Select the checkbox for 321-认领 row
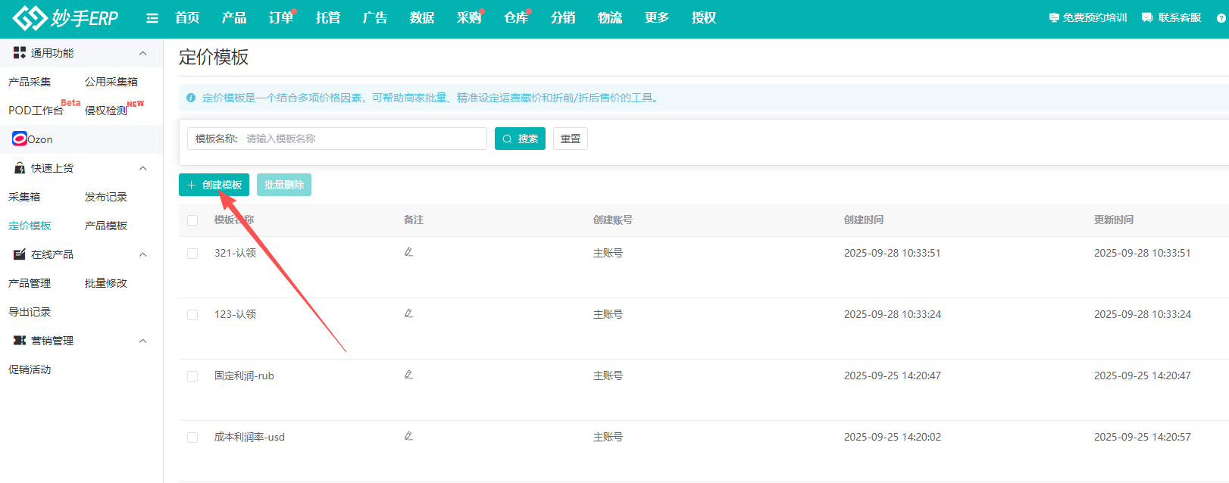Image resolution: width=1229 pixels, height=483 pixels. (192, 254)
